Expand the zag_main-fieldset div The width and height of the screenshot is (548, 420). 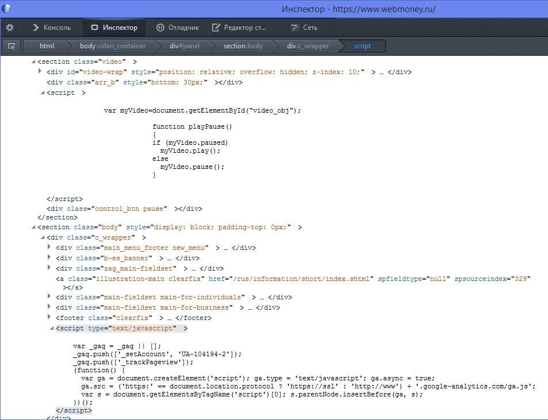[49, 267]
